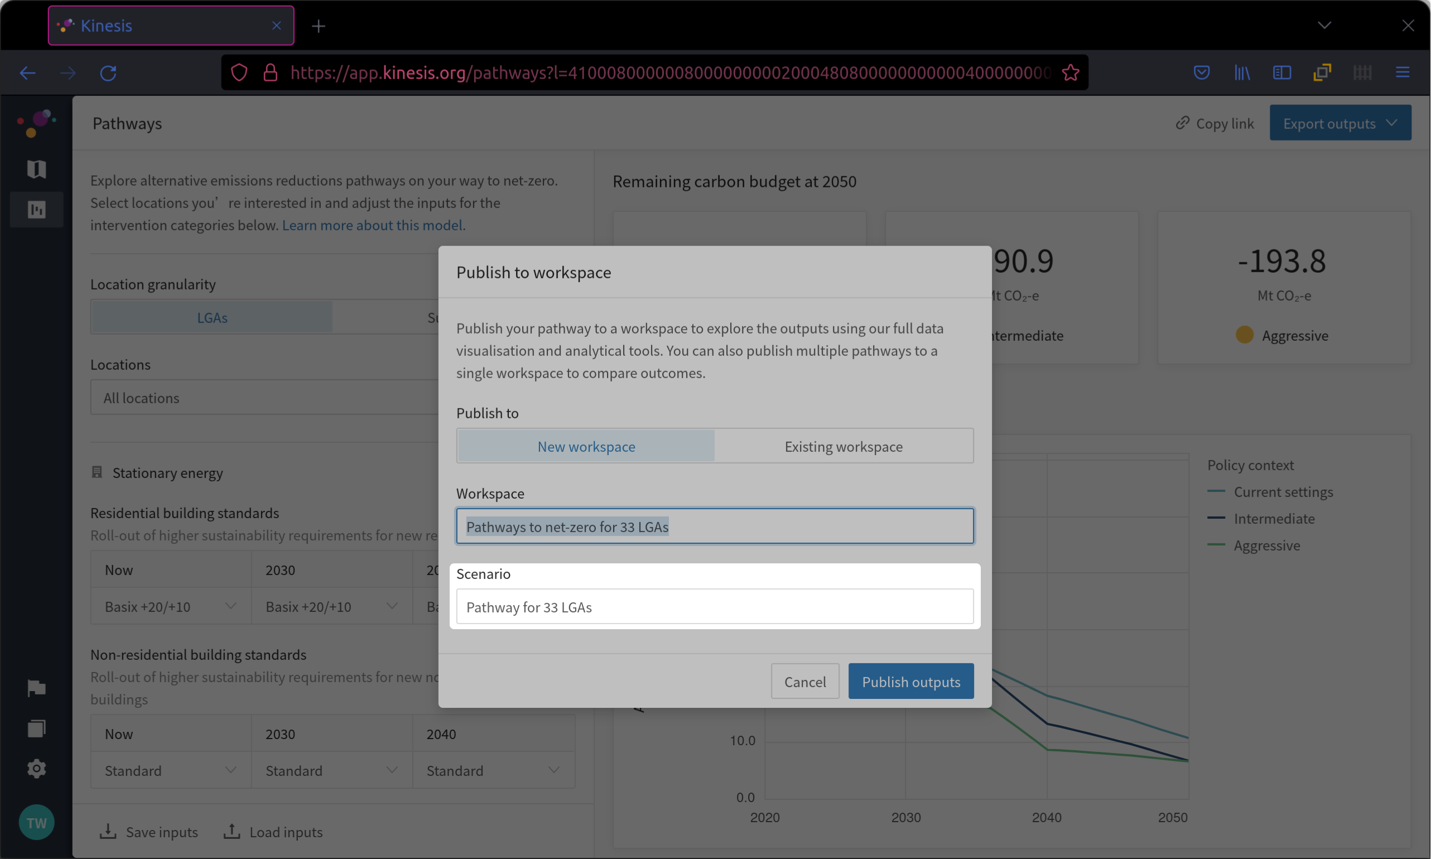Click Publish outputs button
This screenshot has width=1431, height=859.
click(911, 681)
